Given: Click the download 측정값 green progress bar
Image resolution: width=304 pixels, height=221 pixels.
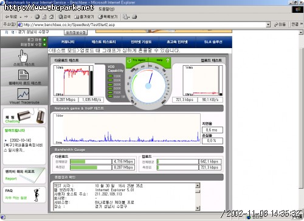Looking at the screenshot, I should click(84, 167).
